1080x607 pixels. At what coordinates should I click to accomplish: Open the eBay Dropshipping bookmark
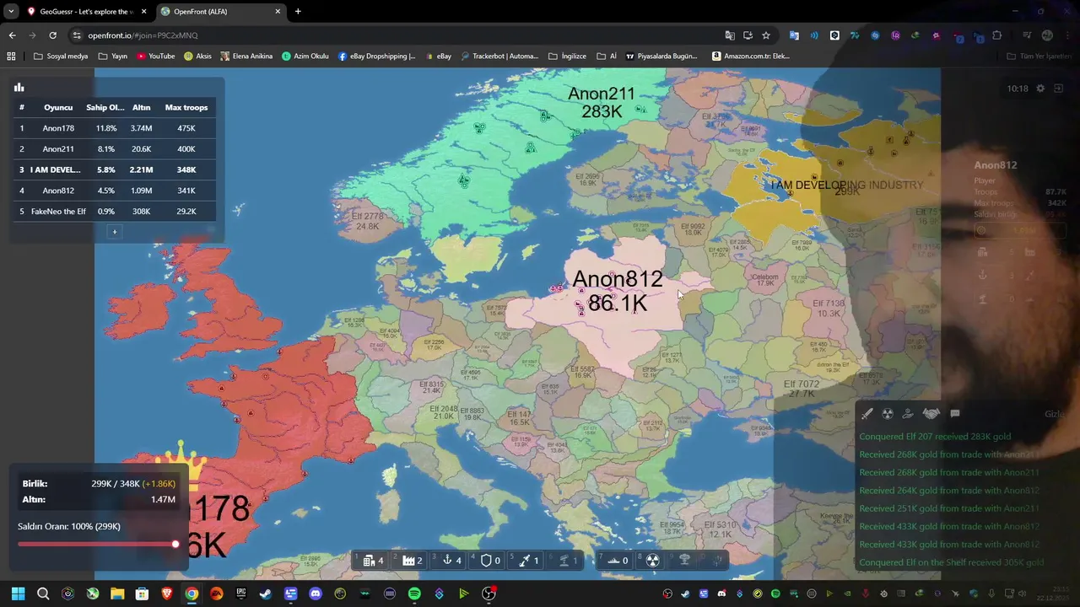[376, 56]
